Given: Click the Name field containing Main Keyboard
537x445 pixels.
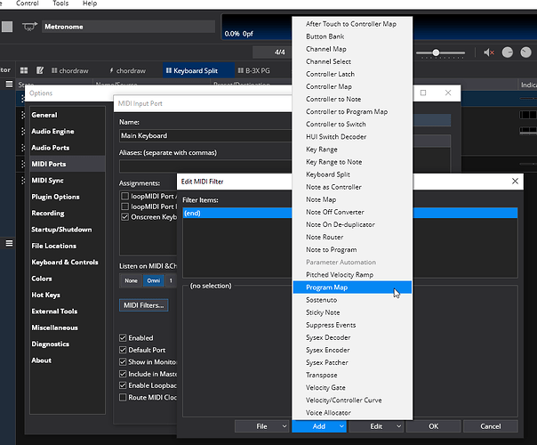Looking at the screenshot, I should click(x=205, y=136).
